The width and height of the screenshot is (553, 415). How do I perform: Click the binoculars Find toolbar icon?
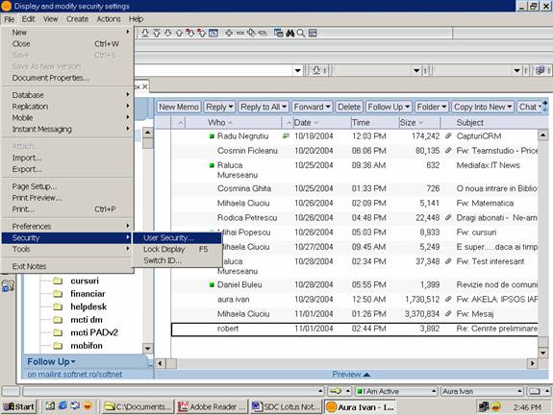coord(289,33)
